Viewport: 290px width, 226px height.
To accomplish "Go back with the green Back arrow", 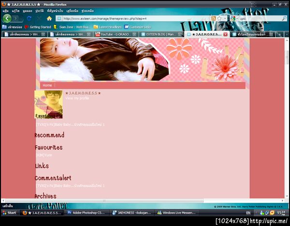I will point(7,18).
